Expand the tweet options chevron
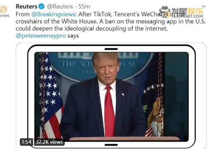209x149 pixels. click(204, 6)
